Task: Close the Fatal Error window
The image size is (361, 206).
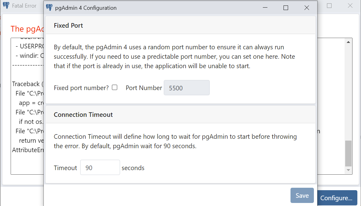Action: (350, 5)
